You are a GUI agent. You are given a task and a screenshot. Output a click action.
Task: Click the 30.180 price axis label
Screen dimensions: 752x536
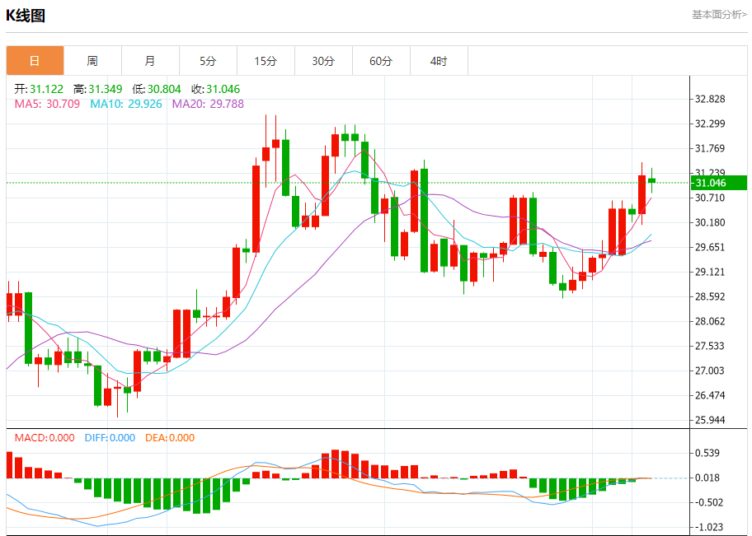[x=710, y=222]
